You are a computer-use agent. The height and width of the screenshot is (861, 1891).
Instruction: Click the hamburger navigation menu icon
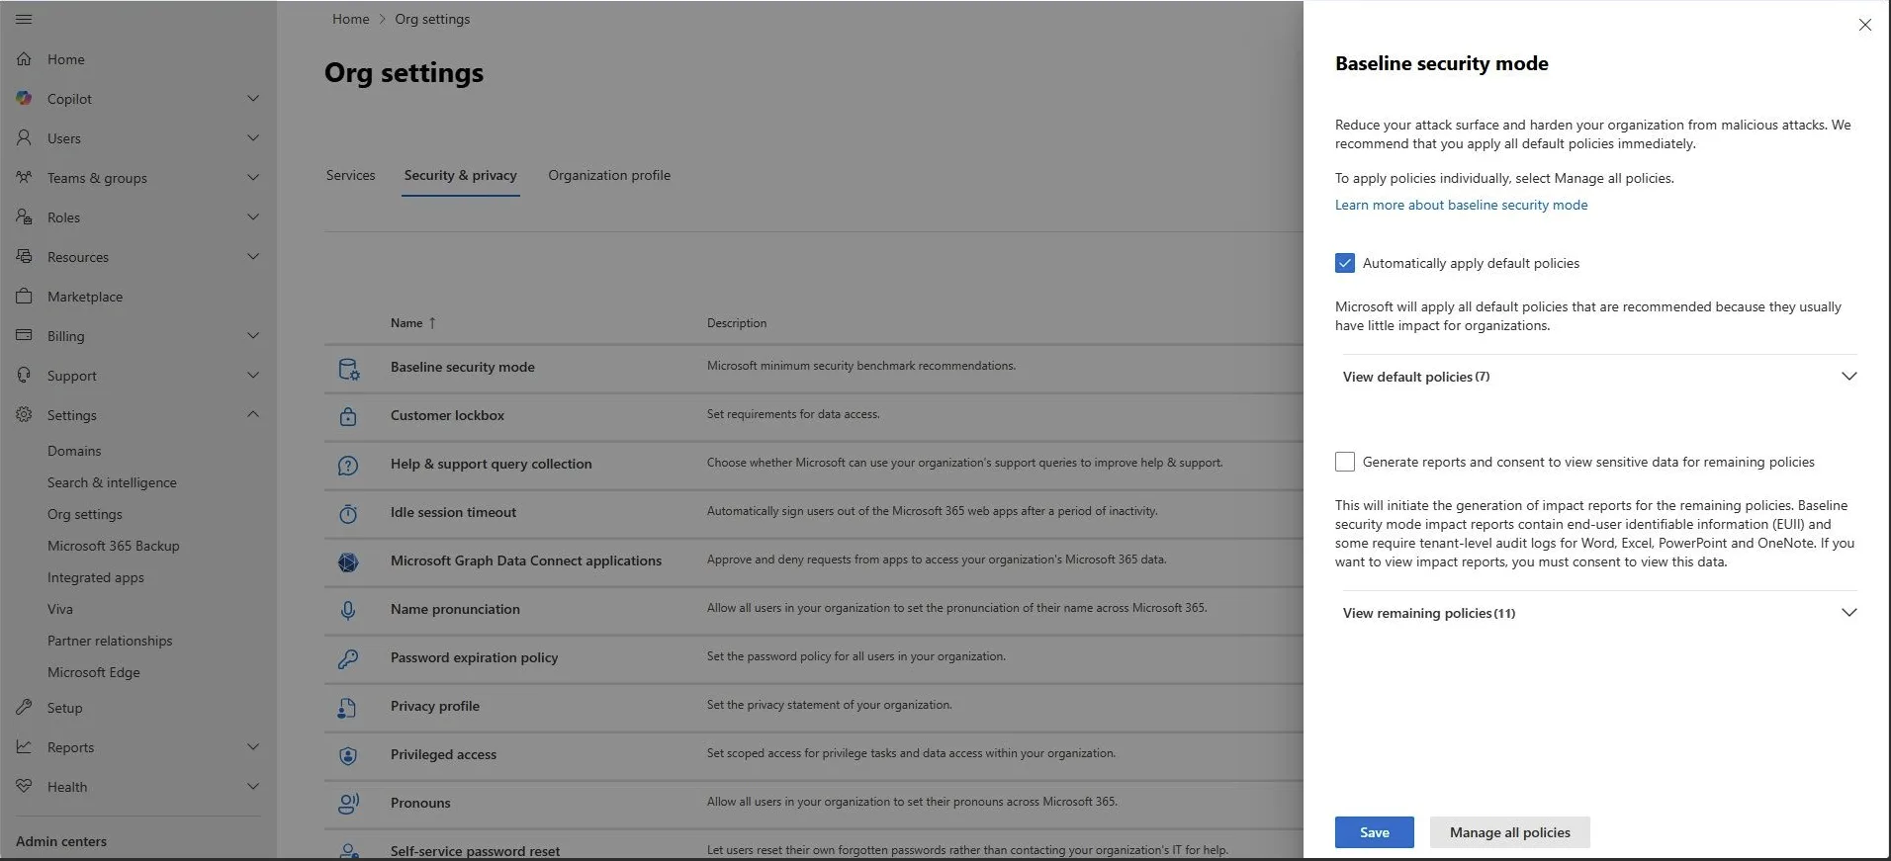(x=24, y=19)
